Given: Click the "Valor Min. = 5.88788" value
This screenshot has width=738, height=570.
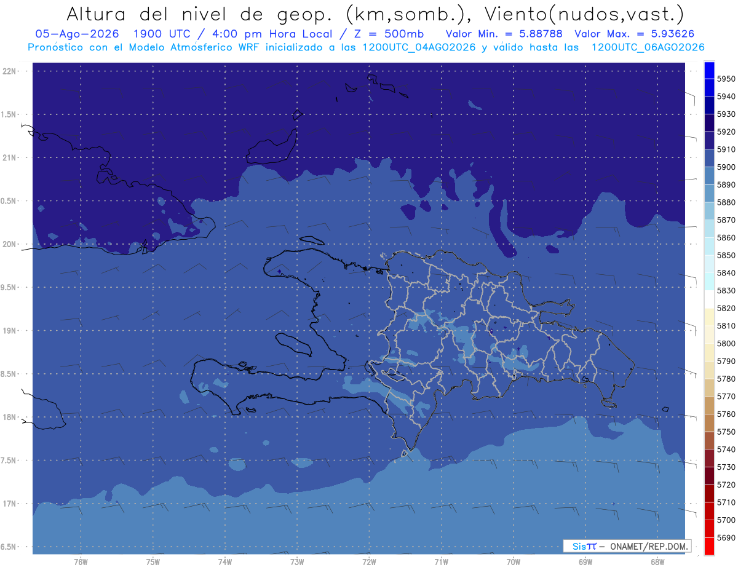Looking at the screenshot, I should 504,34.
